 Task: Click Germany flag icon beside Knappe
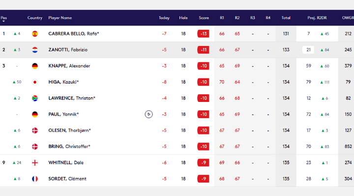[x=35, y=66]
